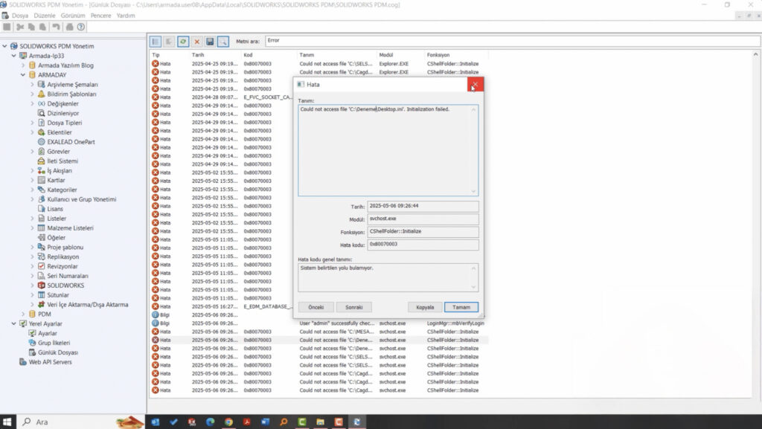Click the red X delete log icon
Screen dimensions: 762x429
tap(196, 42)
